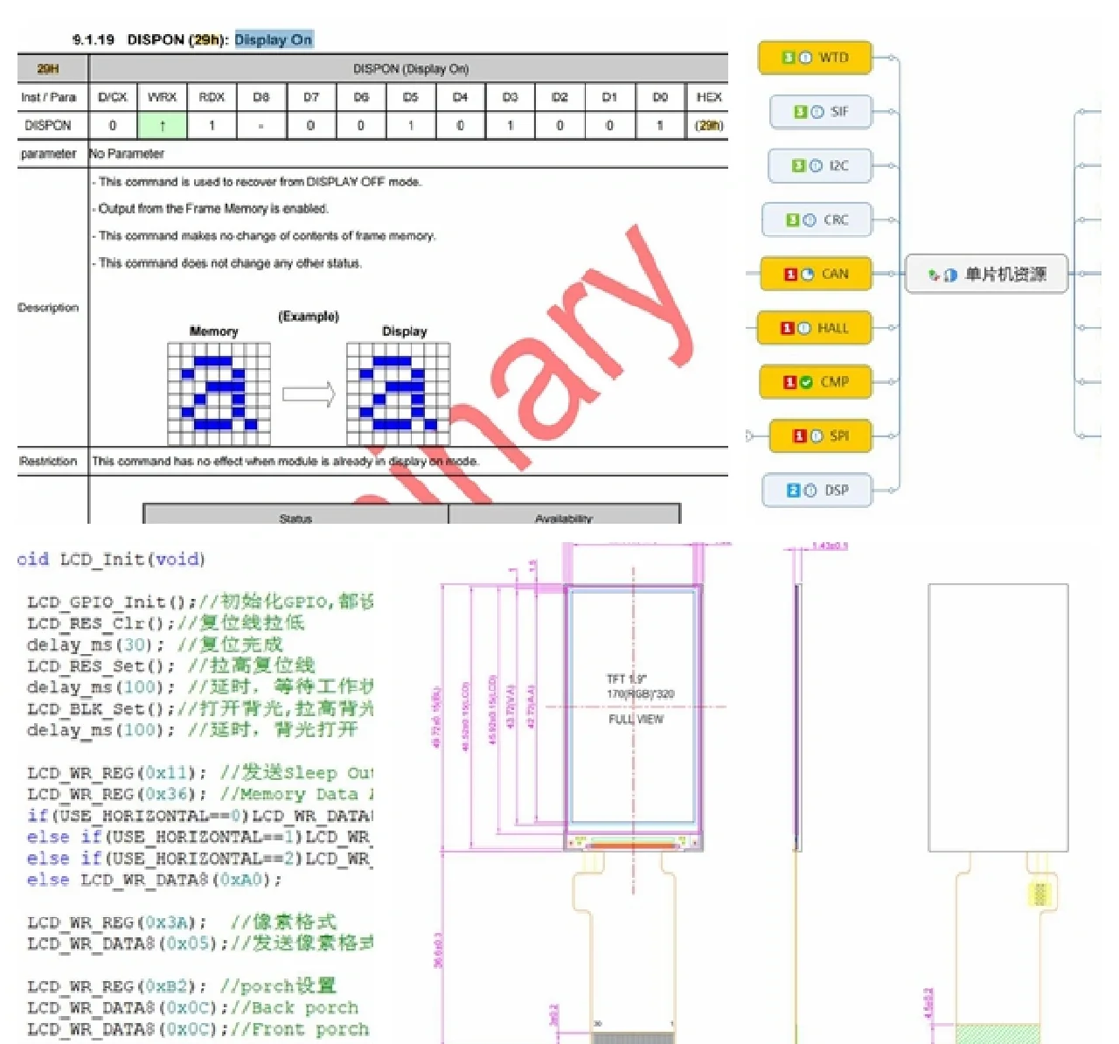
Task: Click the half-done progress icon on 单片机资源 node
Action: (x=951, y=275)
